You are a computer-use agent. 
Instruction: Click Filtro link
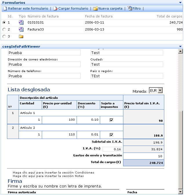(137, 8)
